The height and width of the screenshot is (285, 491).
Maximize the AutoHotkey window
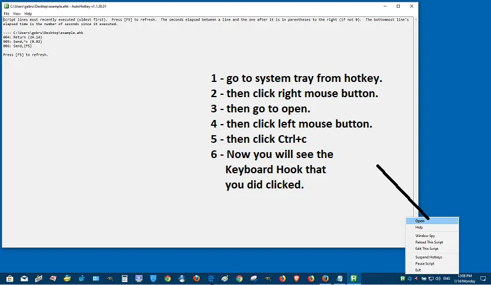[399, 6]
